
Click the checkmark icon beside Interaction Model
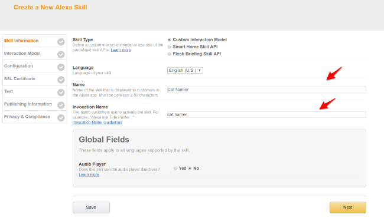(x=61, y=54)
